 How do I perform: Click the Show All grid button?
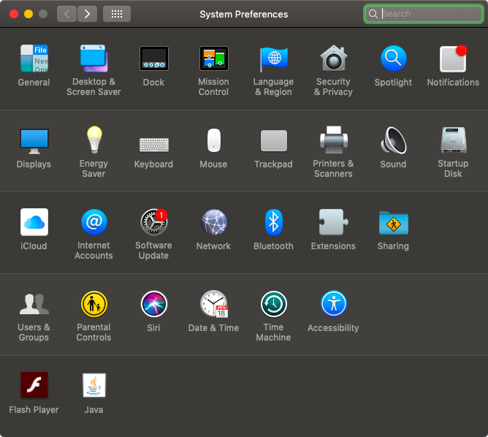point(117,14)
